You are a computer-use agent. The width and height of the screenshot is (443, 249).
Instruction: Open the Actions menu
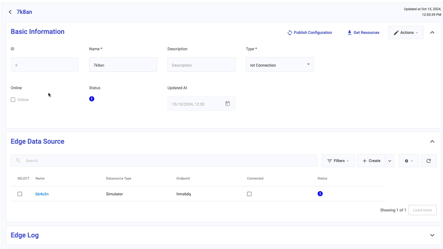(x=405, y=32)
